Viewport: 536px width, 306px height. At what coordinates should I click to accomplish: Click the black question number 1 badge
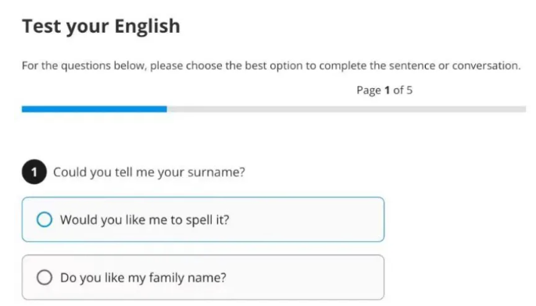34,172
